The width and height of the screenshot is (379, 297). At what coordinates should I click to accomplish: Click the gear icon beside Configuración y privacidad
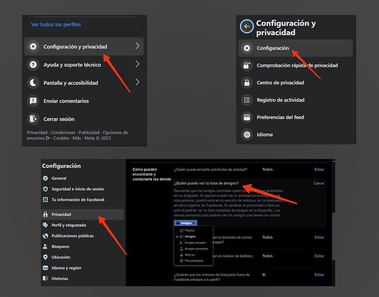[33, 47]
